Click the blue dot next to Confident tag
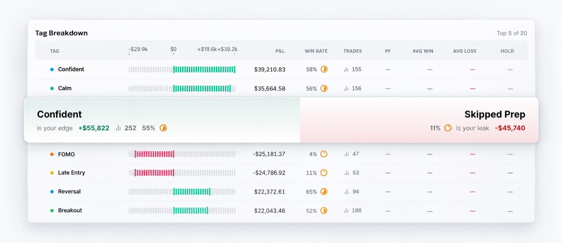Image resolution: width=562 pixels, height=243 pixels. tap(52, 69)
